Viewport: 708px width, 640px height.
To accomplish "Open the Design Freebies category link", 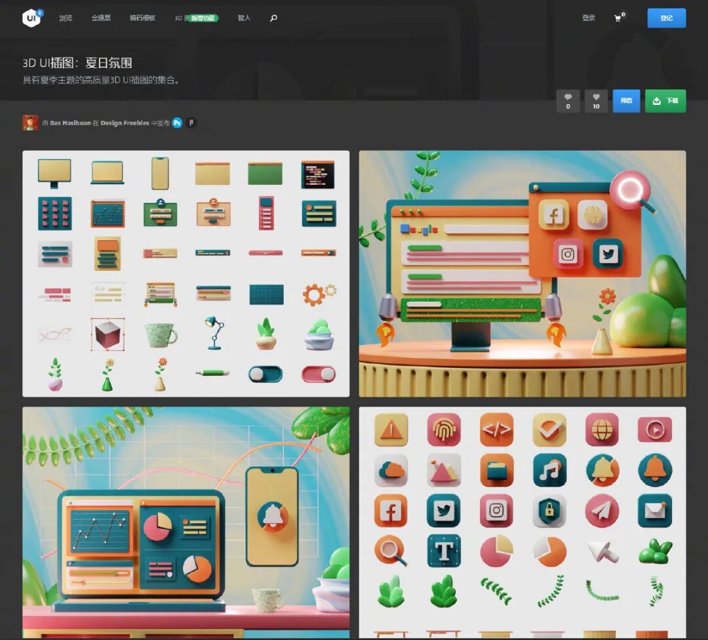I will pos(125,123).
